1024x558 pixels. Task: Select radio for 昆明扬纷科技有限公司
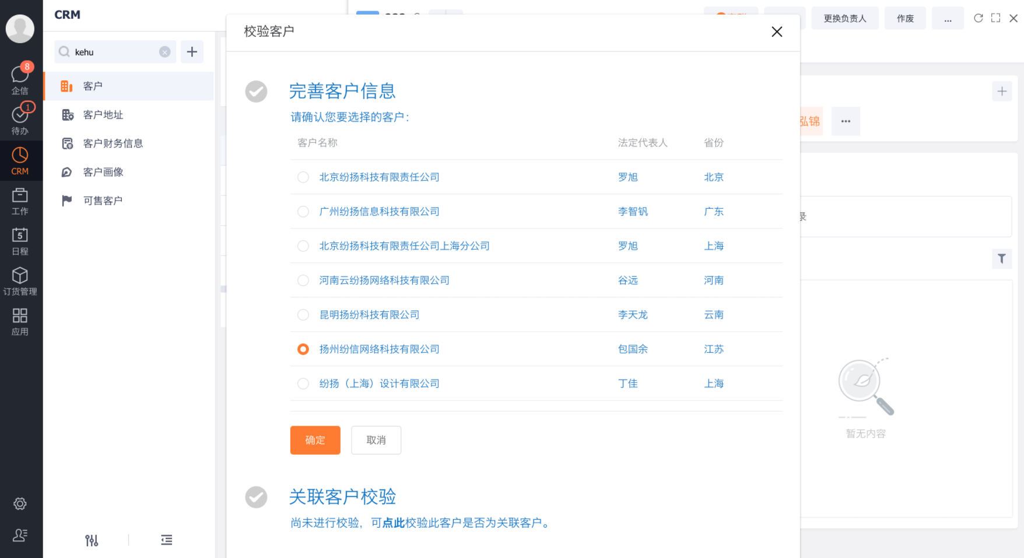303,315
